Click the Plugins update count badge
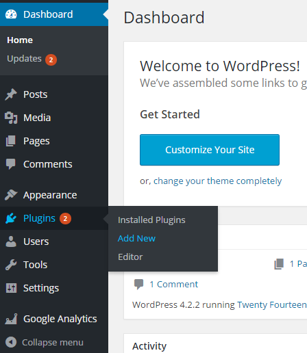The image size is (307, 353). click(65, 219)
